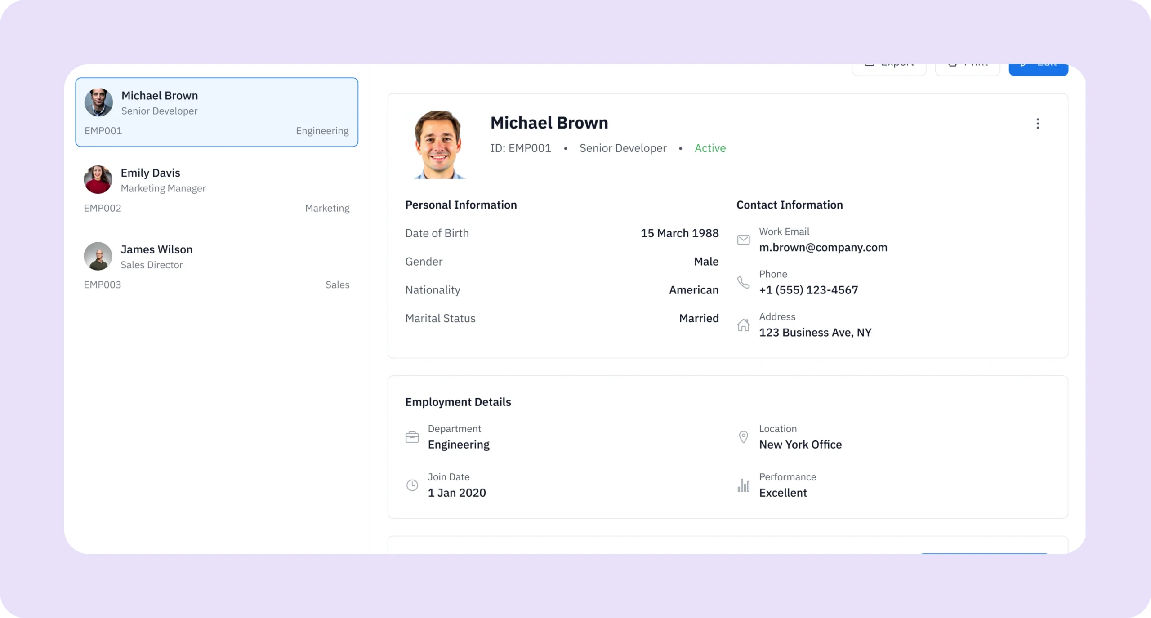Image resolution: width=1151 pixels, height=618 pixels.
Task: Click Emily Davis's avatar thumbnail
Action: 98,180
